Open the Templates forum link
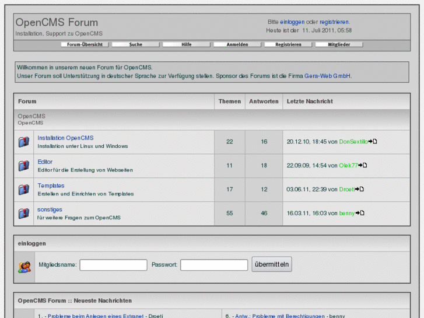 point(51,186)
